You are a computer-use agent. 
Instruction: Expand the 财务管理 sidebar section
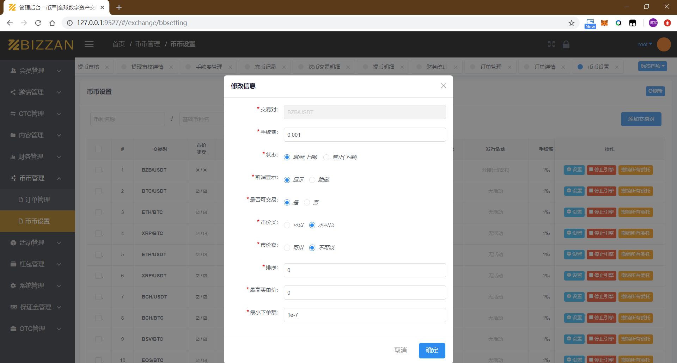(x=35, y=157)
